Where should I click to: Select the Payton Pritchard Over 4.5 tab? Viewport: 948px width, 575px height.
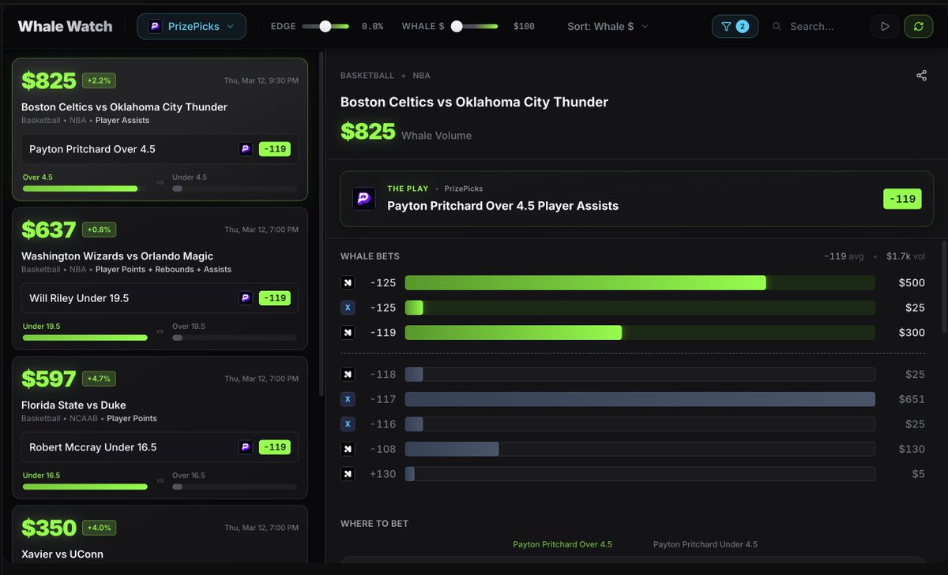[x=562, y=544]
